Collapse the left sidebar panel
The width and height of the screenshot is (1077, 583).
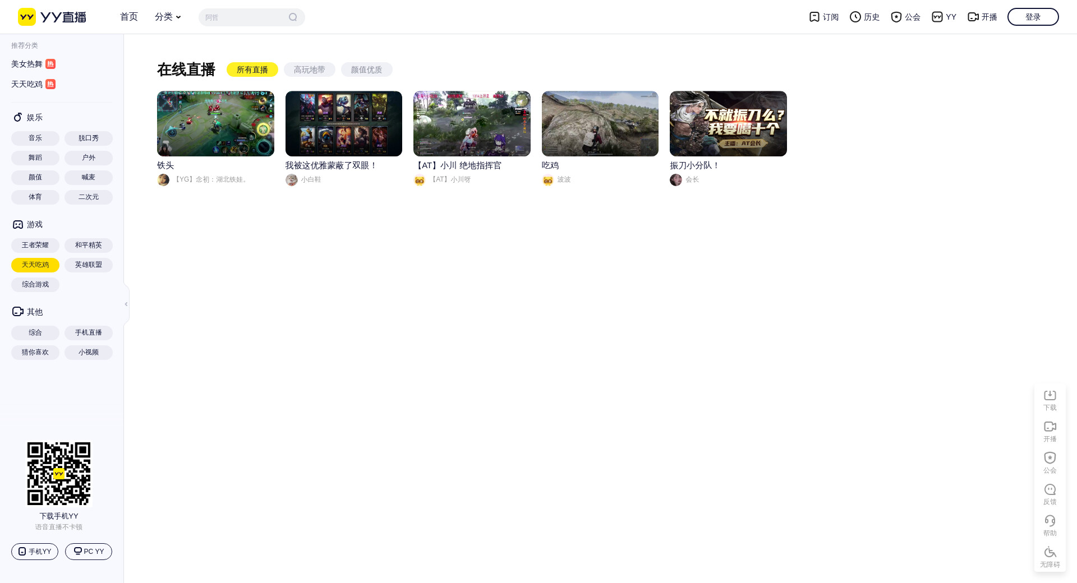(126, 304)
